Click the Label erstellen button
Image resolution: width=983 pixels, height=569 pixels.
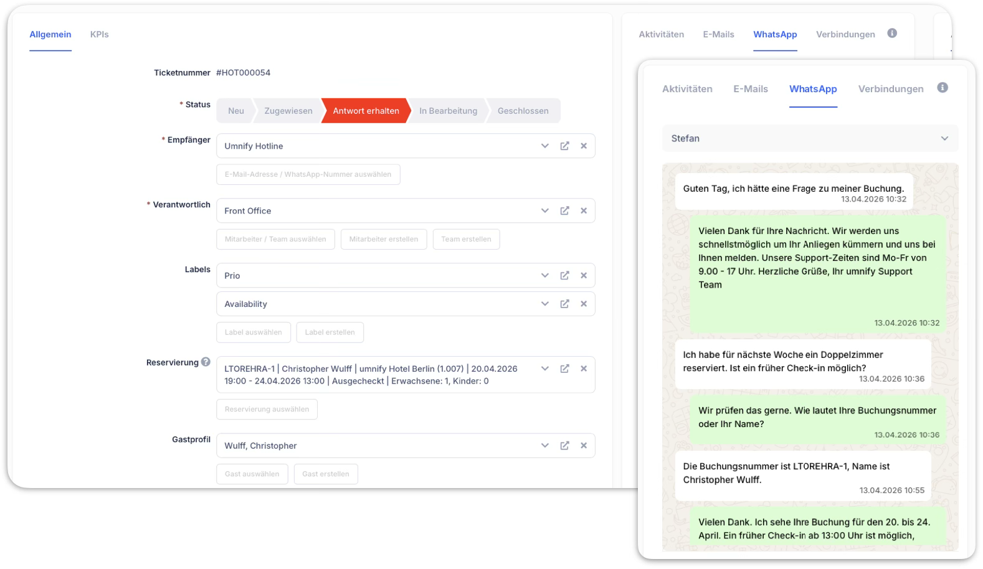point(330,332)
